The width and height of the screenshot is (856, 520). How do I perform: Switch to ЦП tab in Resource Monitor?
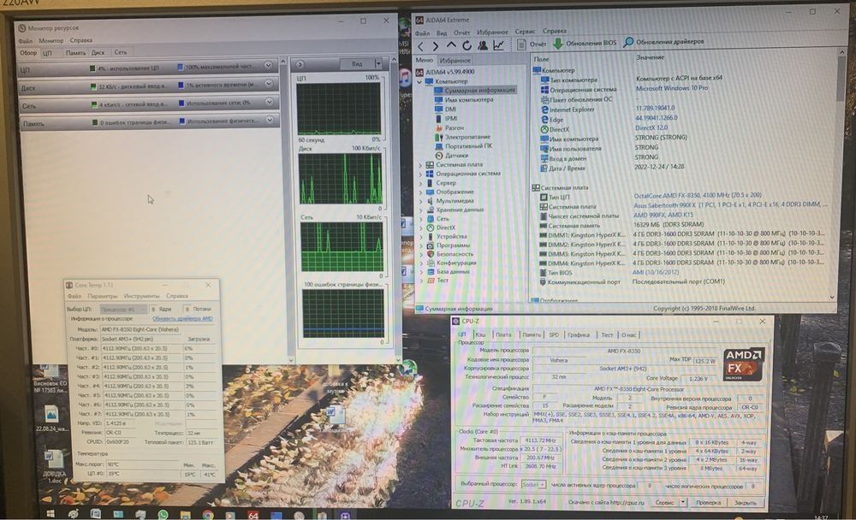click(47, 54)
